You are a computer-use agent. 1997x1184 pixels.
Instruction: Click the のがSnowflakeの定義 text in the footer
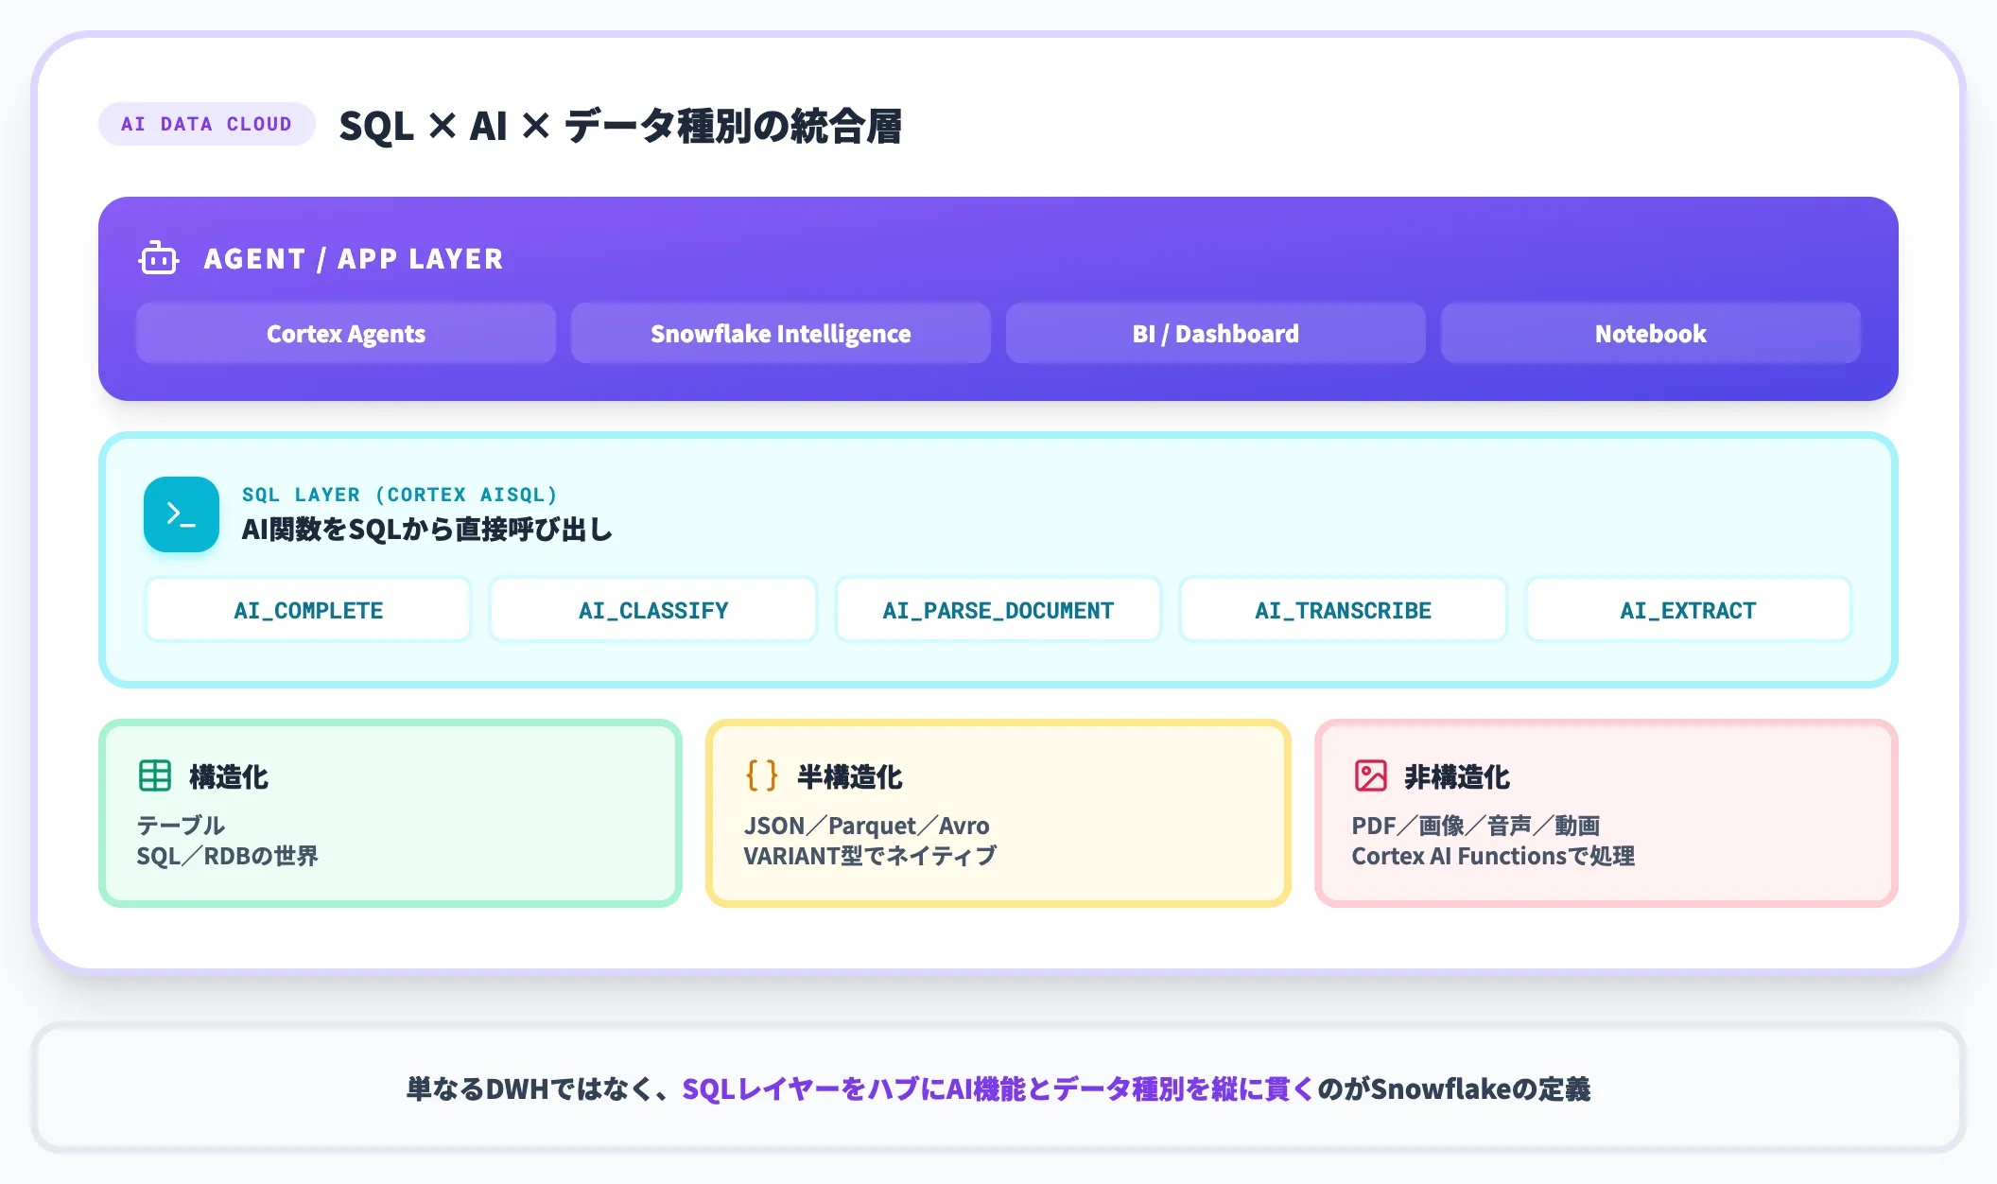tap(1454, 1089)
